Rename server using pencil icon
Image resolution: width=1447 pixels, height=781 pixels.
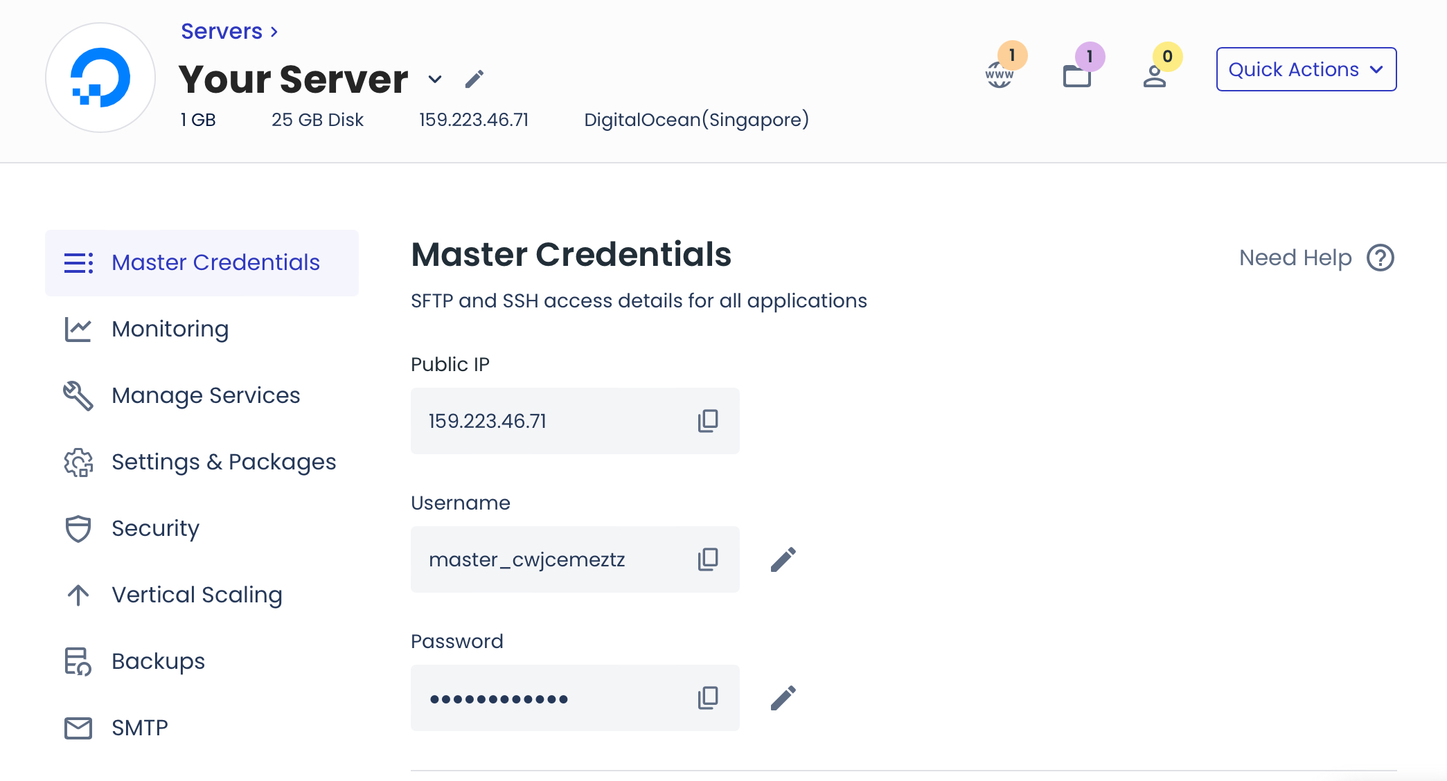tap(474, 79)
